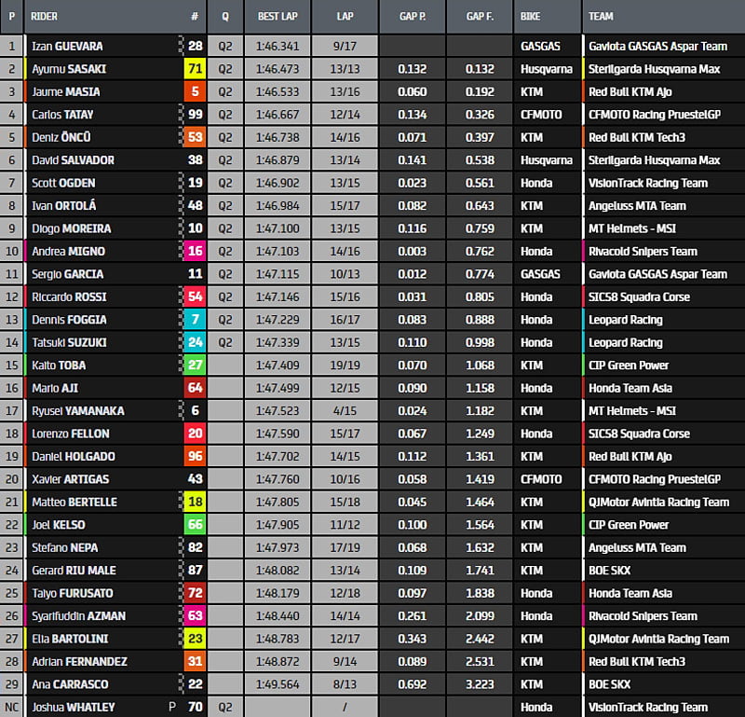Select rider Ayumu SASAKI's name

click(x=66, y=69)
